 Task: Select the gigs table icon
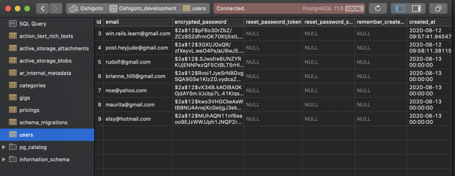pyautogui.click(x=13, y=98)
